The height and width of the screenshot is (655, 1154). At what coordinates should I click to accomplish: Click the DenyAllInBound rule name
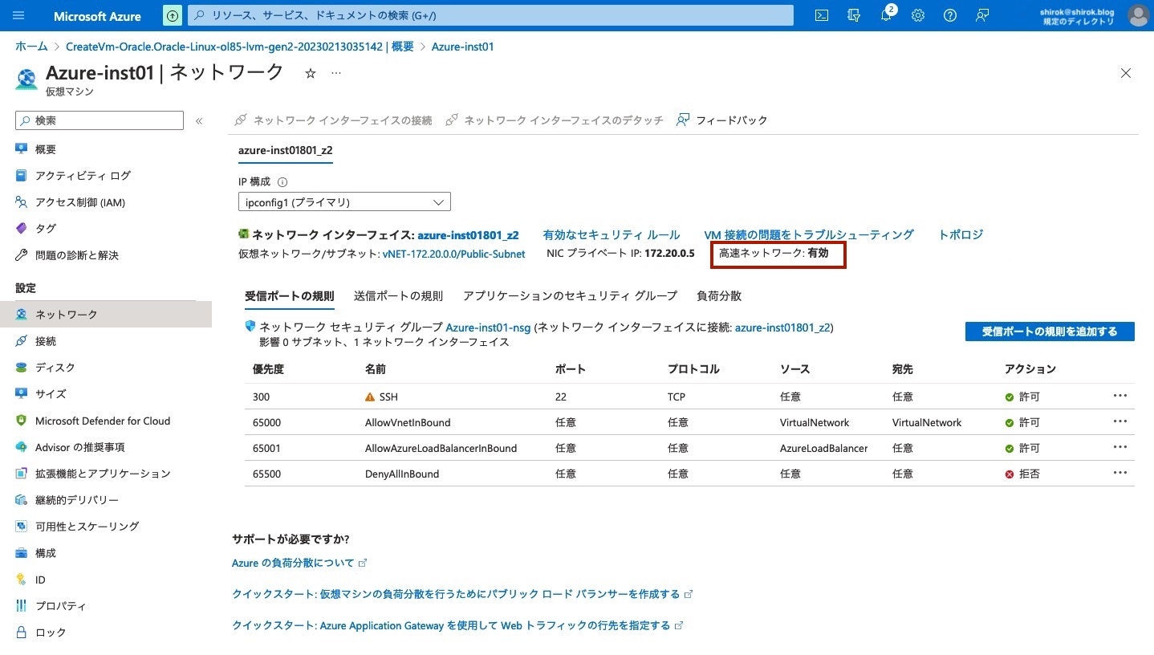(402, 474)
